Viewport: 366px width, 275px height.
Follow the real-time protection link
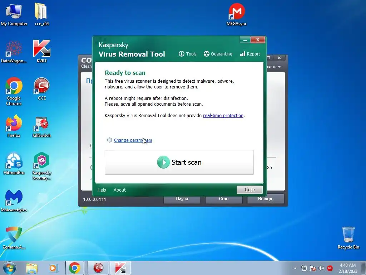[x=223, y=116]
